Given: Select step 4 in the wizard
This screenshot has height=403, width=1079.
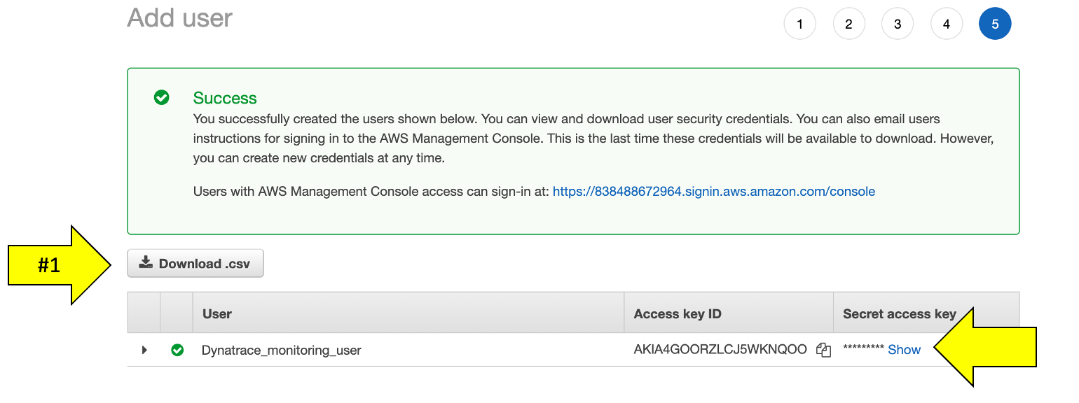Looking at the screenshot, I should click(x=946, y=24).
